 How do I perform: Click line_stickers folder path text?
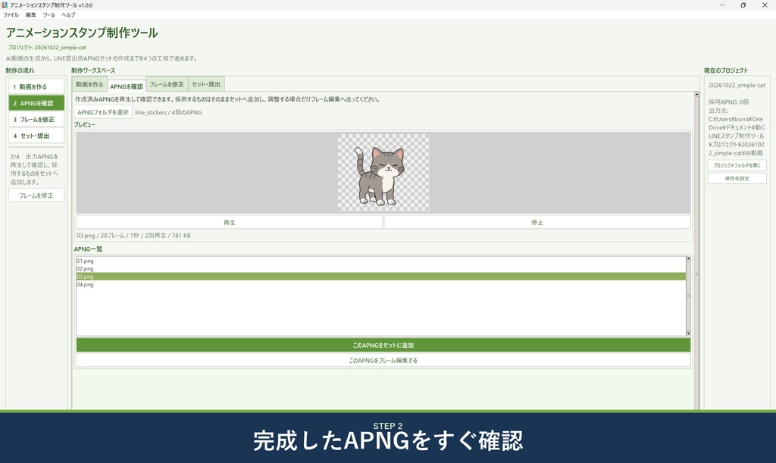[x=168, y=112]
